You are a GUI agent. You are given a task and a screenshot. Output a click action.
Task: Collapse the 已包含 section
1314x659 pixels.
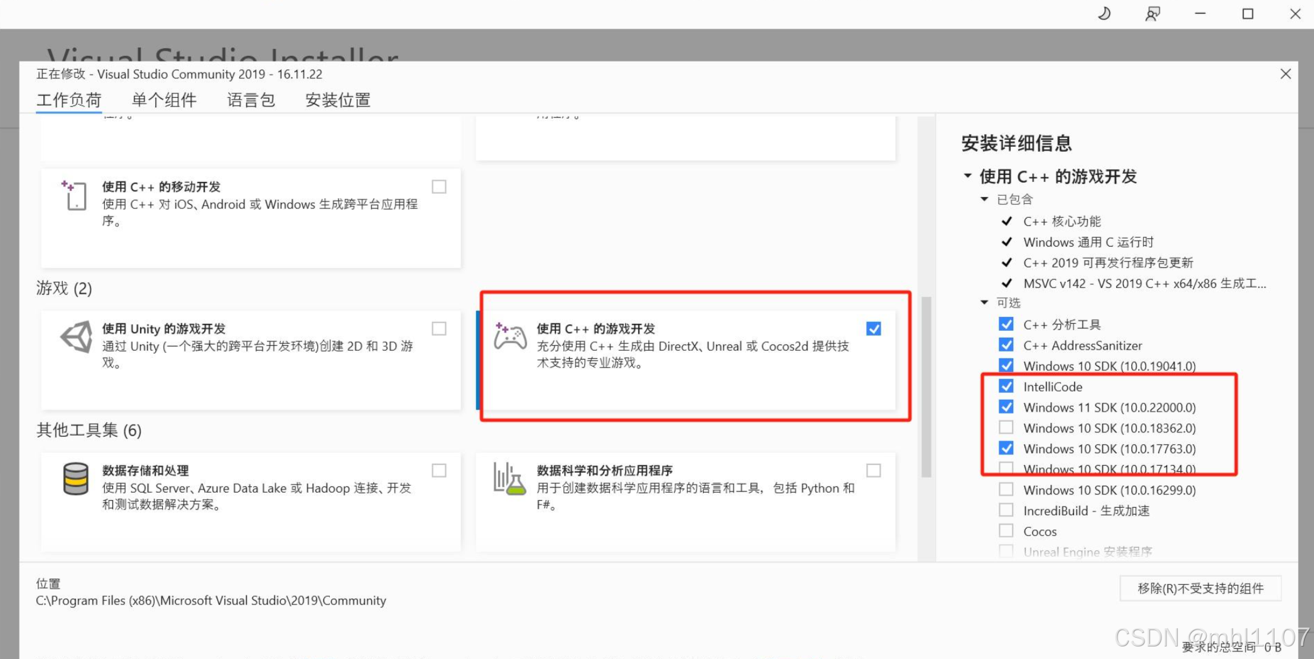[x=984, y=199]
